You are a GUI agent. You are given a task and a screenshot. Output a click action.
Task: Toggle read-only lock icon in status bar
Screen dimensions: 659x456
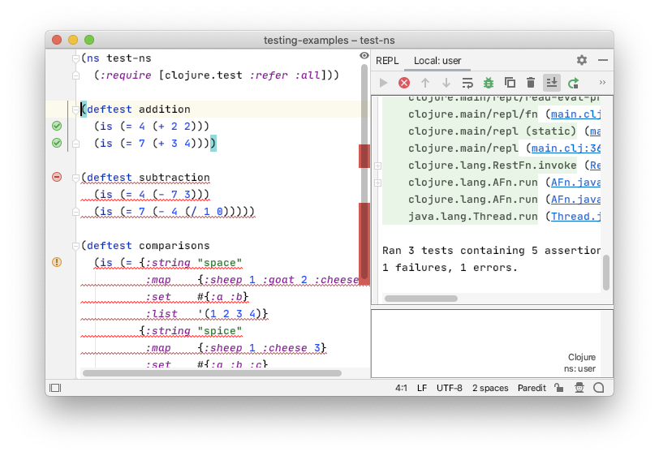(x=558, y=388)
